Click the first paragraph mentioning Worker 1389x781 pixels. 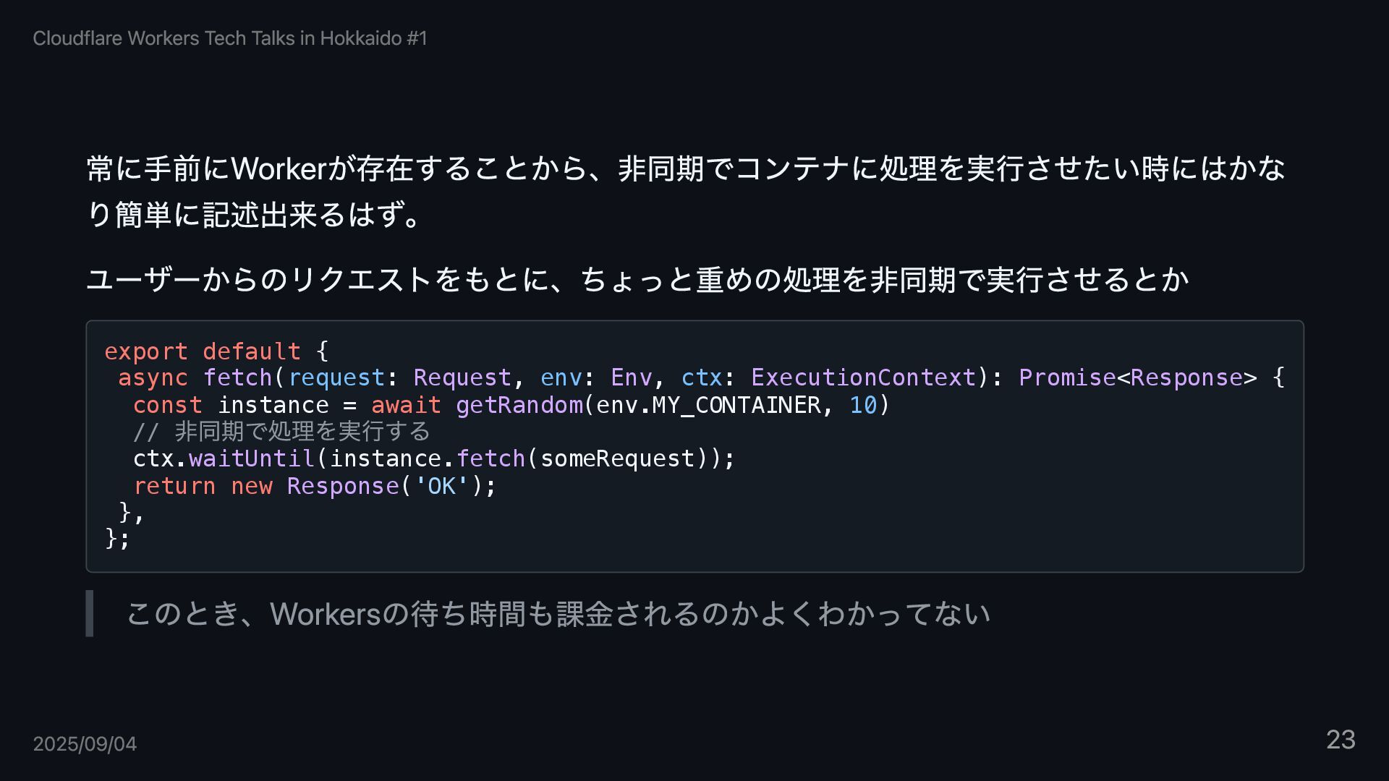click(686, 191)
